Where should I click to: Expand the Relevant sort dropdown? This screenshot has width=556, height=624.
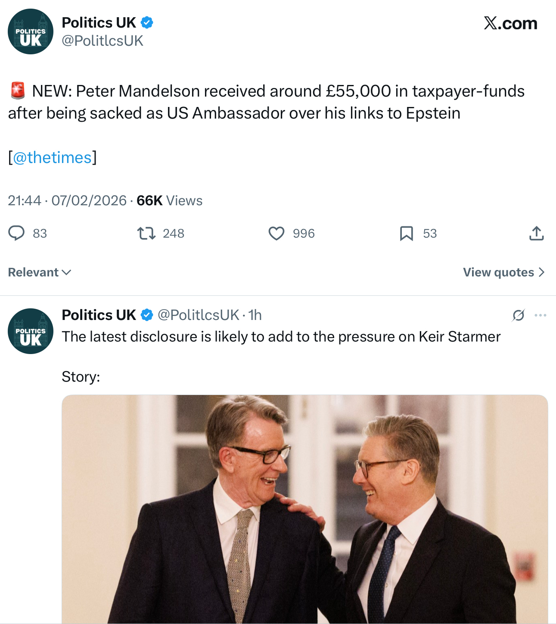coord(40,273)
